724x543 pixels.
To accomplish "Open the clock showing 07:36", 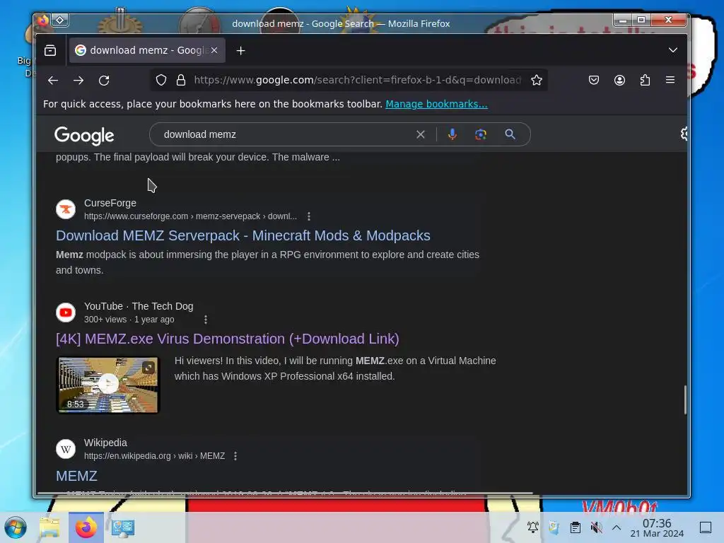I will coord(657,527).
